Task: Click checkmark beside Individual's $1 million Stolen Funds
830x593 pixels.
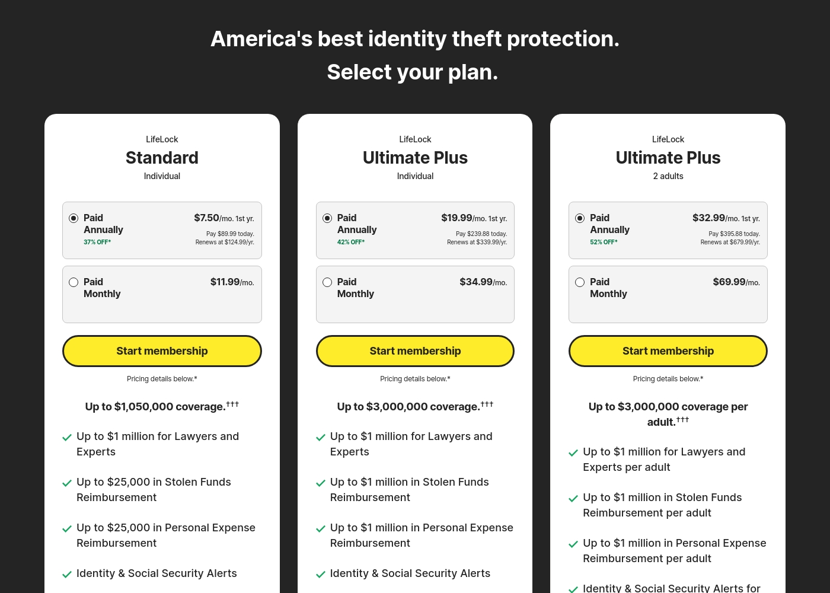Action: pyautogui.click(x=321, y=483)
